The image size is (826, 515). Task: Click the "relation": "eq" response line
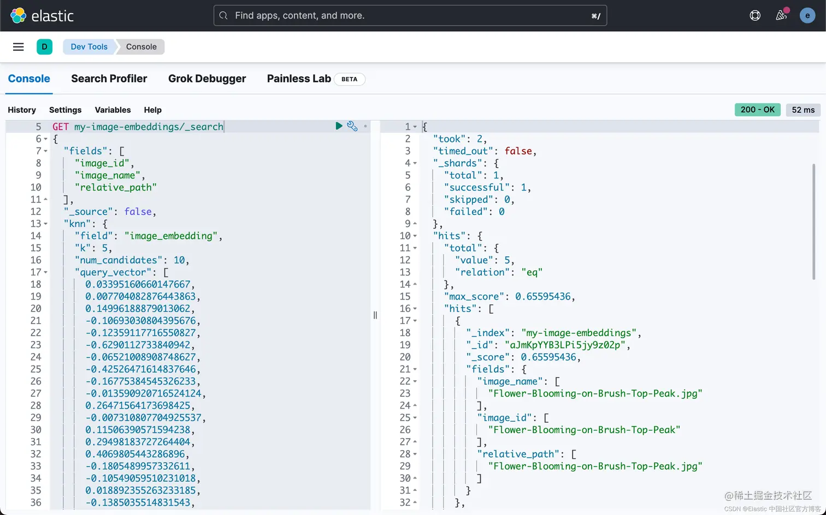coord(499,272)
